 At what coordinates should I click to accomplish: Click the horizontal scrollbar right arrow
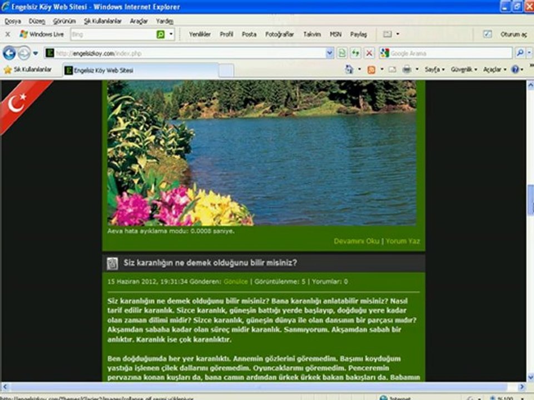[522, 387]
